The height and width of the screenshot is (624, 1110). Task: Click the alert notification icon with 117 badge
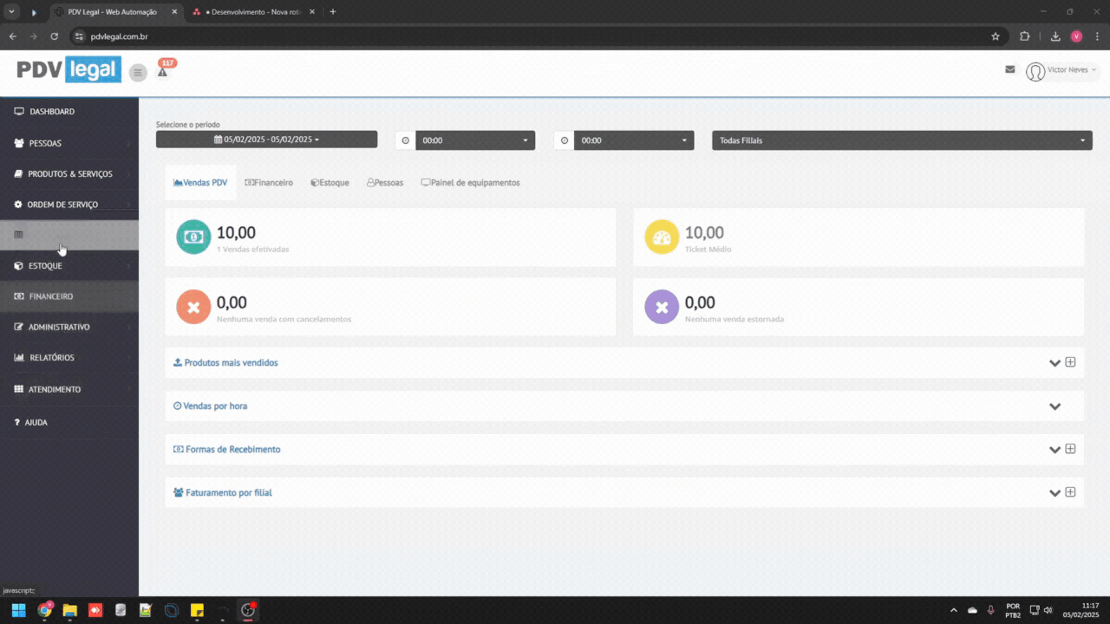point(163,72)
